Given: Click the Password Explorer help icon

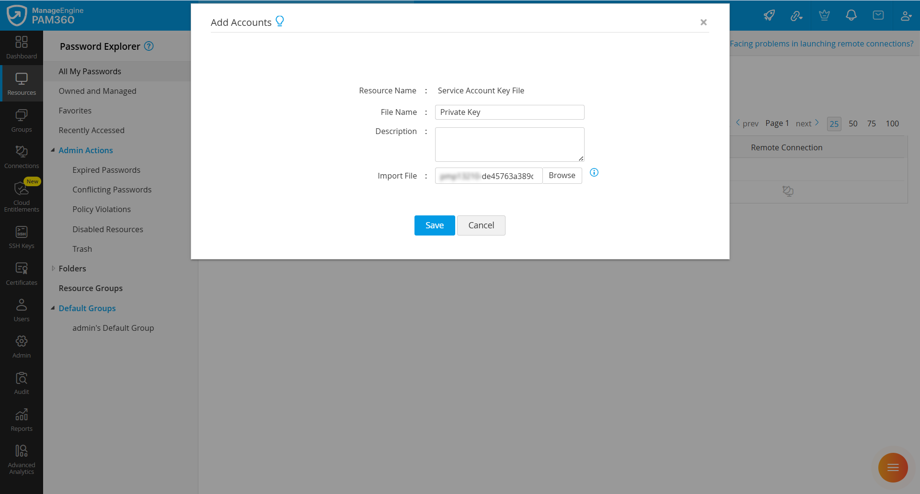Looking at the screenshot, I should pos(149,46).
